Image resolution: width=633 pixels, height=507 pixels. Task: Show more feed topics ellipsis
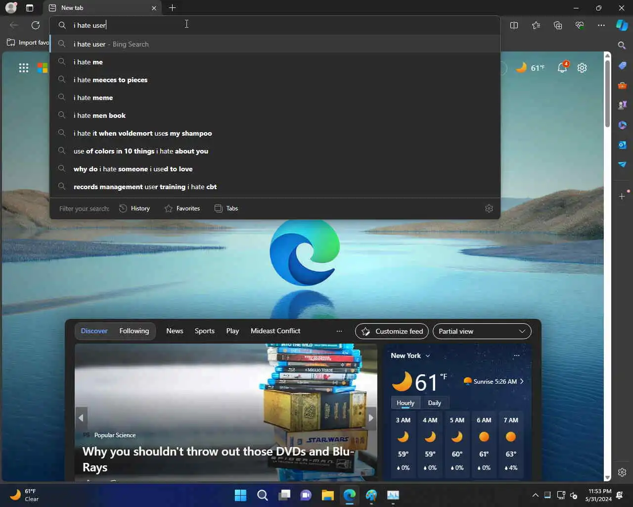point(339,331)
